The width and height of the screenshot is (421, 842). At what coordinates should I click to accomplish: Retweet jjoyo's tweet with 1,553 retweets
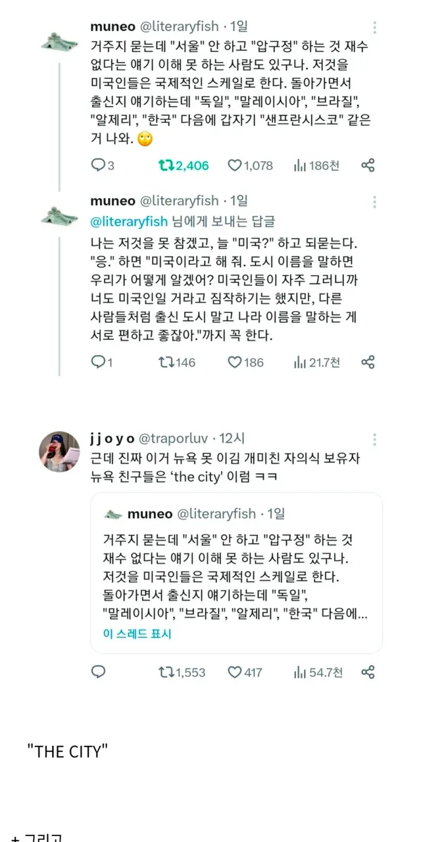pos(165,672)
